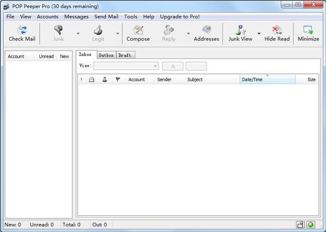Viewport: 326px width, 232px height.
Task: Sort messages by Size column
Action: (307, 79)
